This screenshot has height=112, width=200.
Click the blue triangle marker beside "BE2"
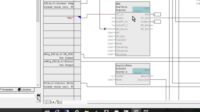coord(79,17)
